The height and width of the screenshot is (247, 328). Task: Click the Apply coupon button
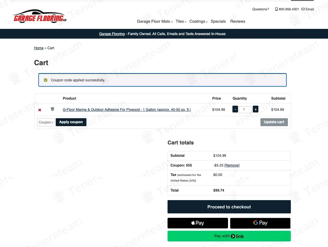point(71,122)
